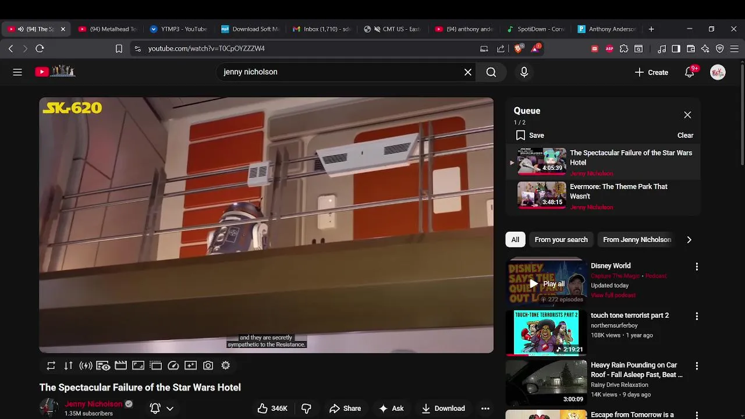Image resolution: width=745 pixels, height=419 pixels.
Task: Switch to the Metalhead browser tab
Action: [x=107, y=29]
